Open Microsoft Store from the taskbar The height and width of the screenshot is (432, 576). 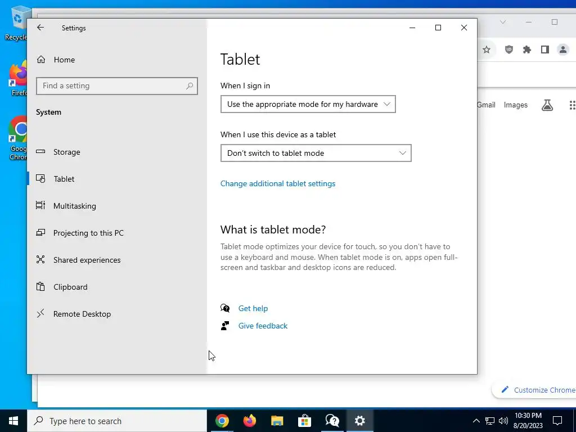pos(304,421)
